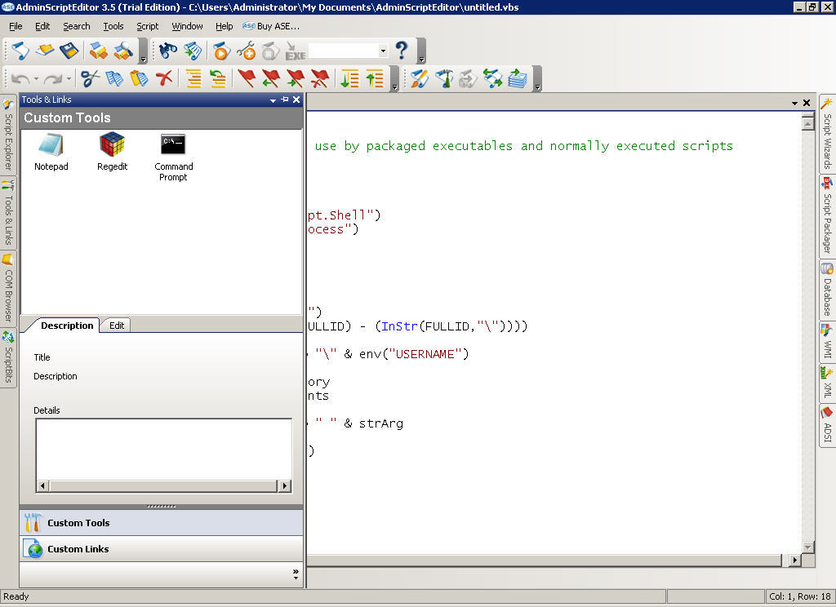The height and width of the screenshot is (607, 836).
Task: Click the hammer tools icon
Action: 444,79
